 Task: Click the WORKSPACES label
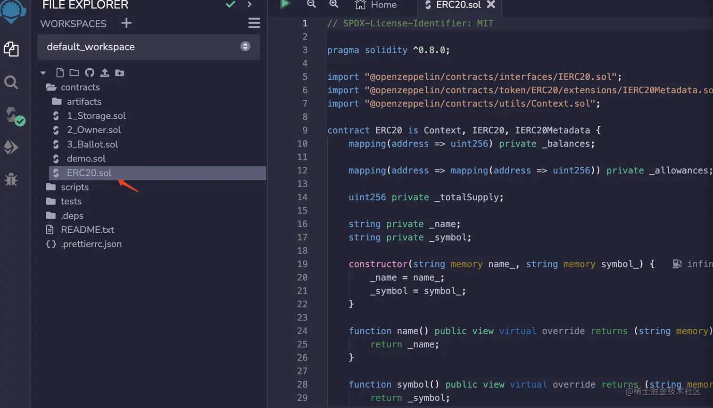point(73,24)
